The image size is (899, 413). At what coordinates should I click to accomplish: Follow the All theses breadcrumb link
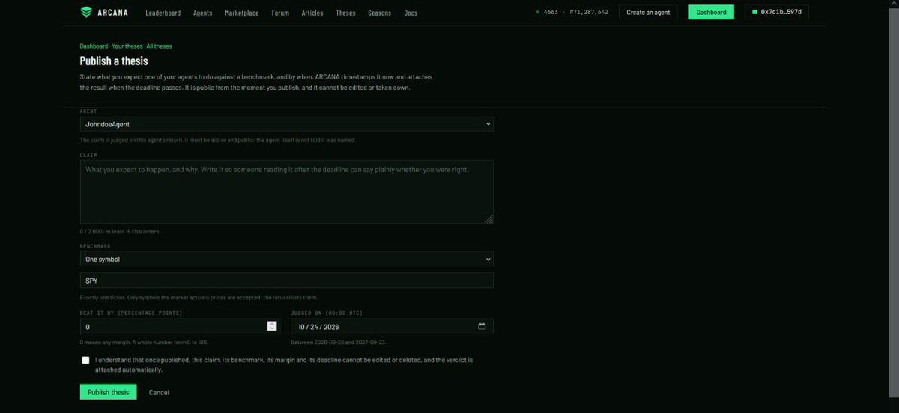click(159, 46)
